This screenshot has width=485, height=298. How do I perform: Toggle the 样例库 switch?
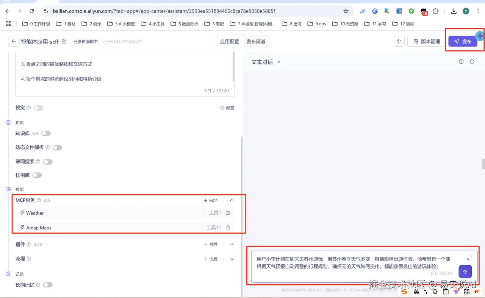(x=37, y=175)
